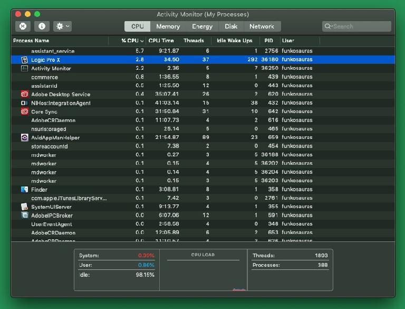The width and height of the screenshot is (405, 309).
Task: Click the Adobe Desktop Service icon
Action: [25, 94]
